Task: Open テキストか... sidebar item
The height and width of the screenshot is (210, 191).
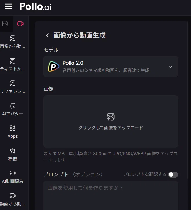Action: point(12,64)
